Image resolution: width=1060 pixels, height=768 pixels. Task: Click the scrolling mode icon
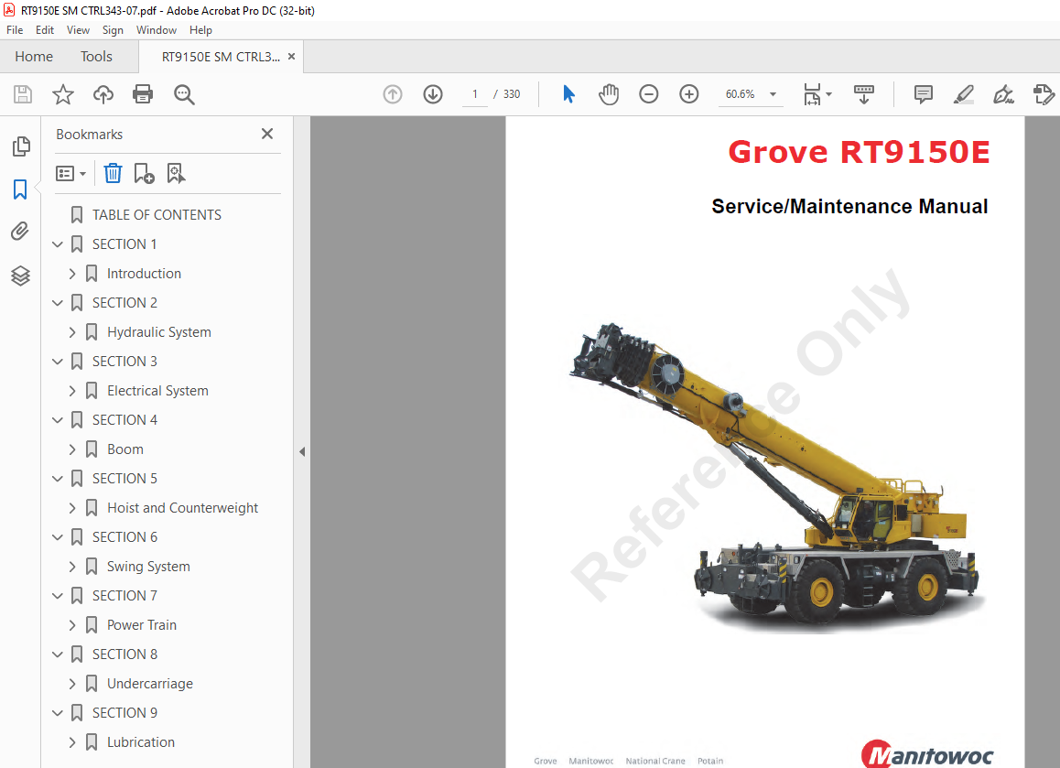[x=864, y=94]
